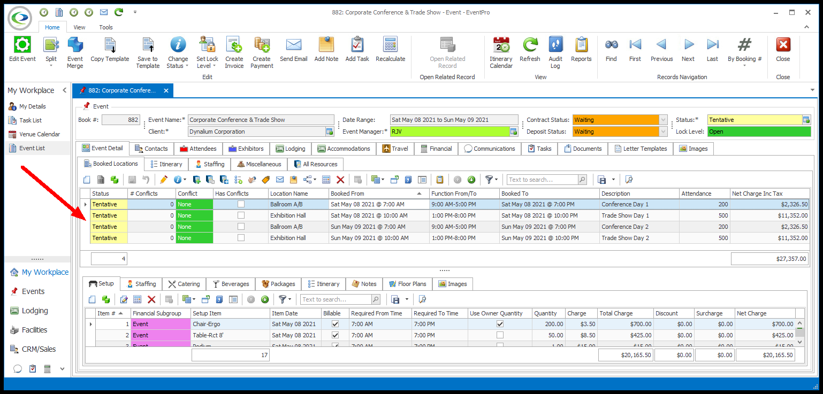This screenshot has height=394, width=823.
Task: Click the Send Email ribbon icon
Action: 293,45
